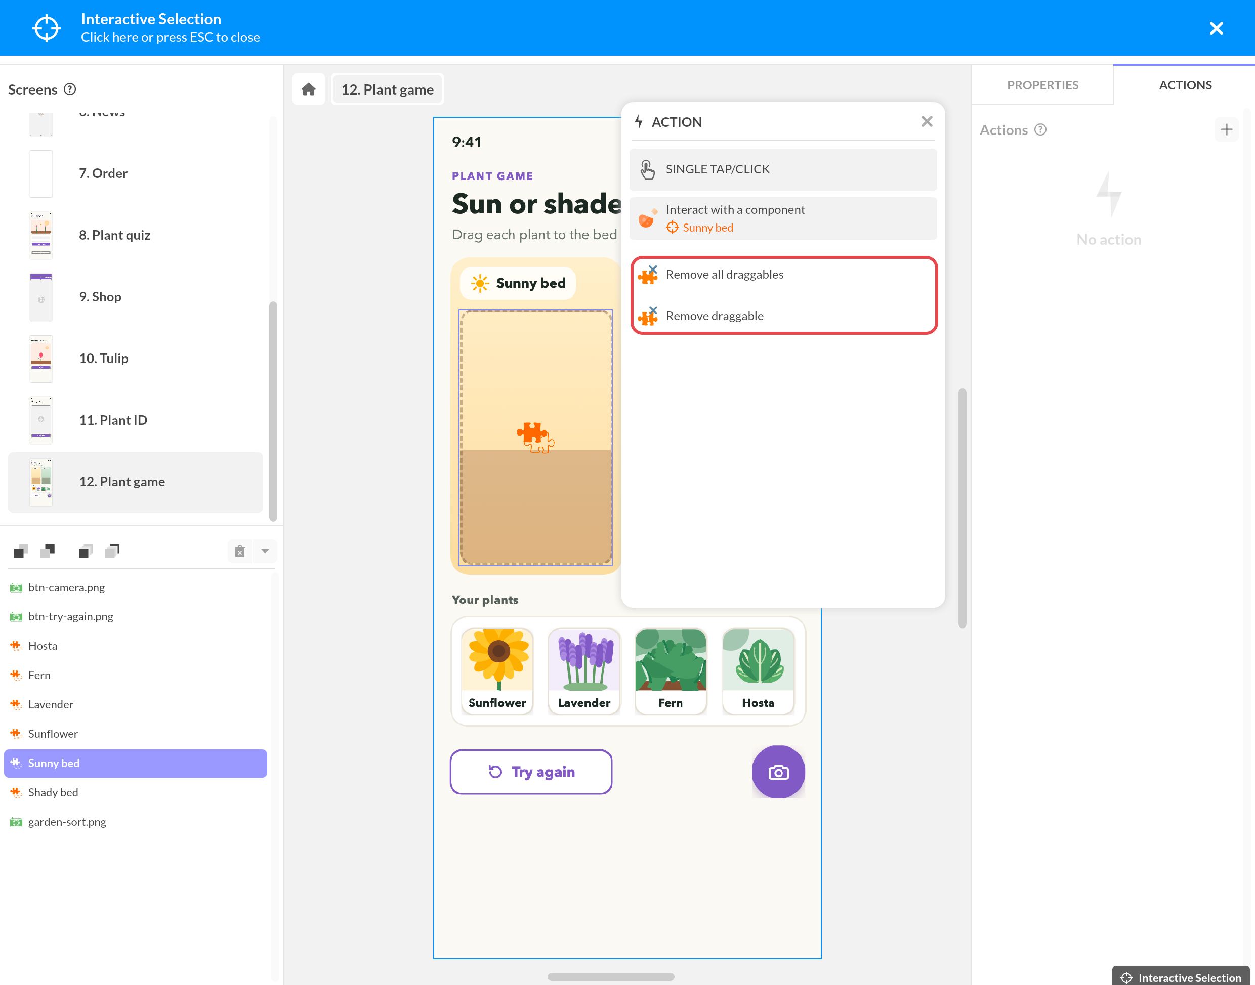This screenshot has width=1255, height=985.
Task: Select Remove draggable action
Action: pos(783,316)
